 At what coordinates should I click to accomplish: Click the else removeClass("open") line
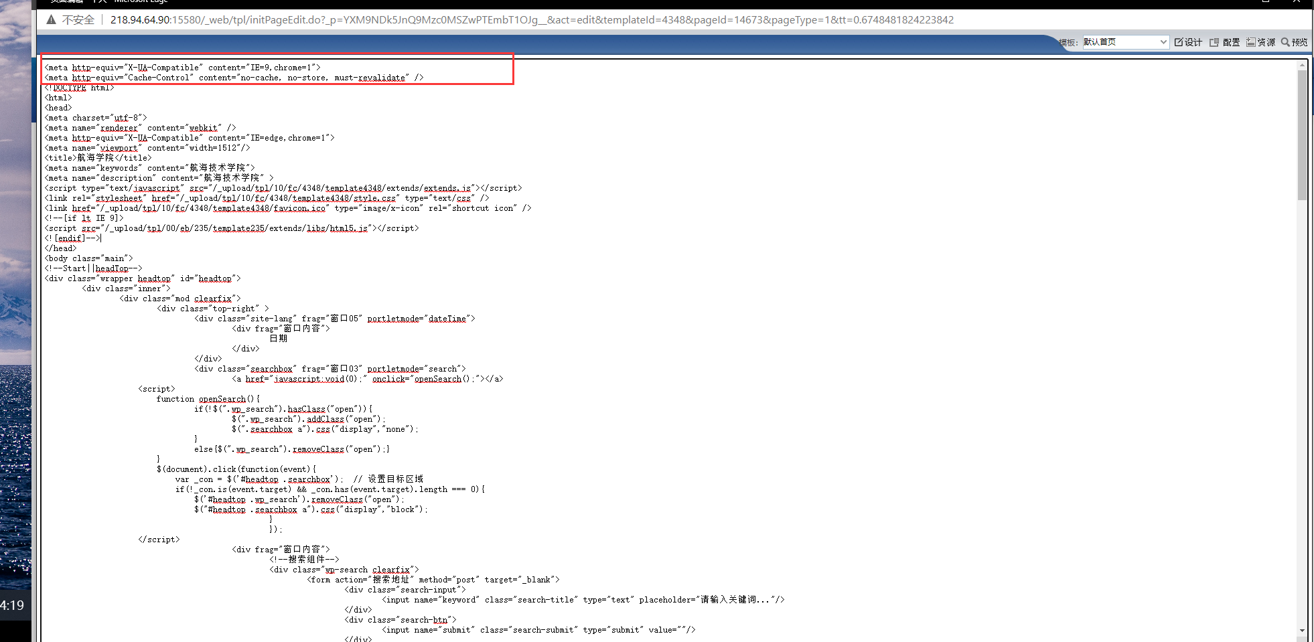[293, 449]
